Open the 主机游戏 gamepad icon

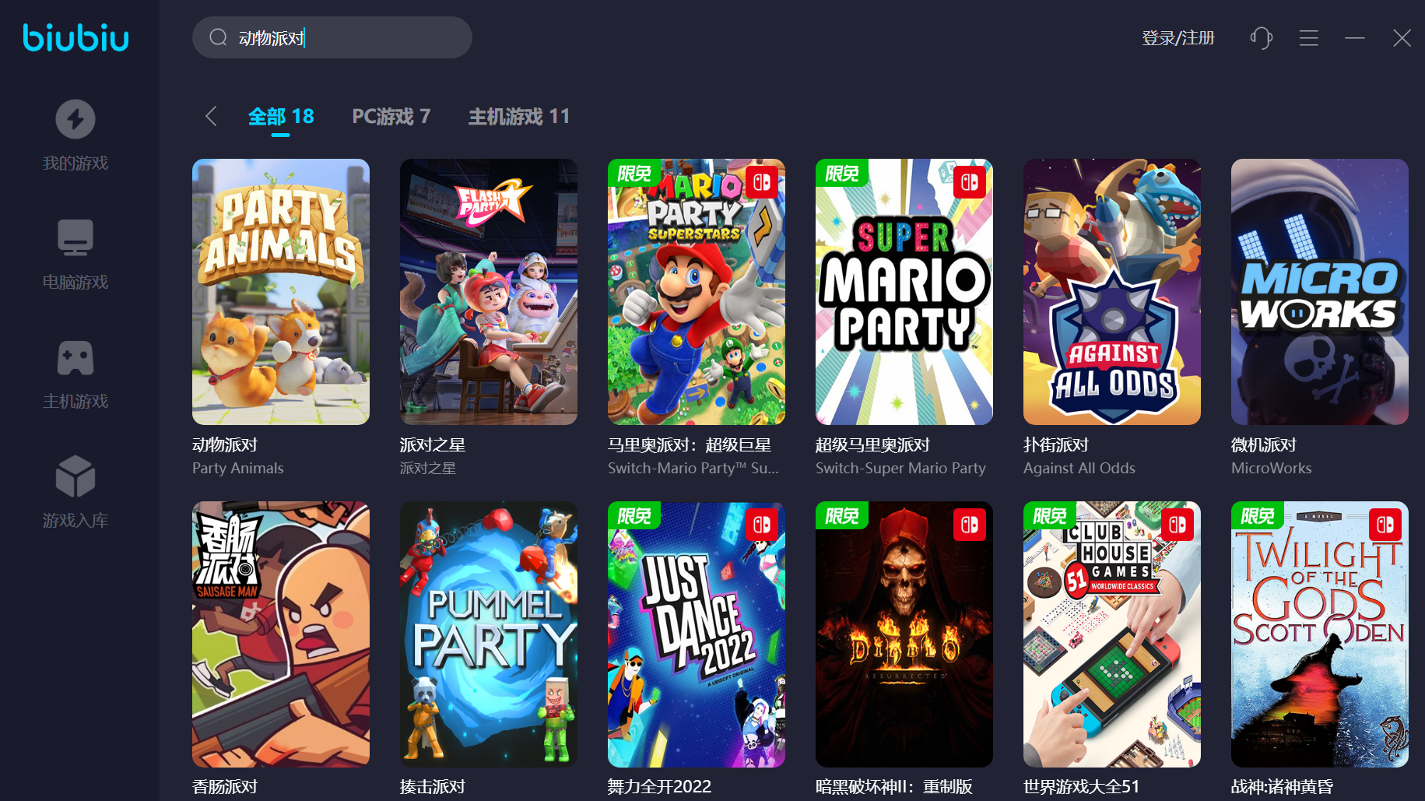click(x=75, y=357)
